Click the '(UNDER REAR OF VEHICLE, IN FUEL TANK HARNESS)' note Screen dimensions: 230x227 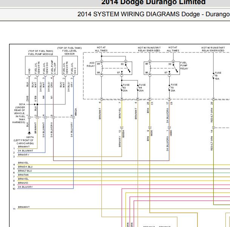pyautogui.click(x=19, y=115)
